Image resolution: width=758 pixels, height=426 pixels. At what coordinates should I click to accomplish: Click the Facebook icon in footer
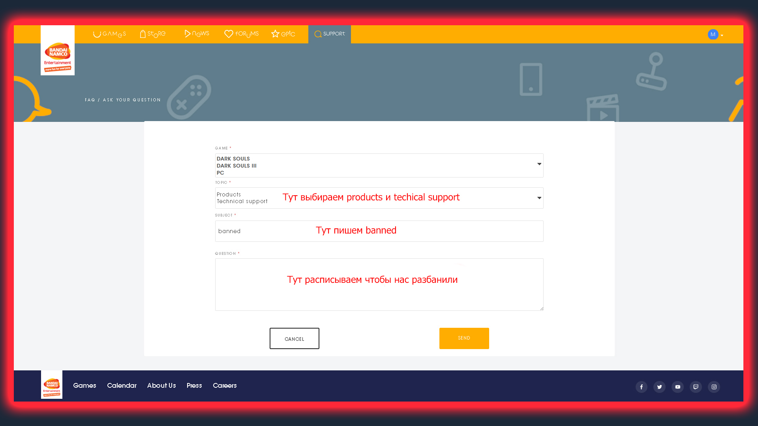click(x=641, y=387)
